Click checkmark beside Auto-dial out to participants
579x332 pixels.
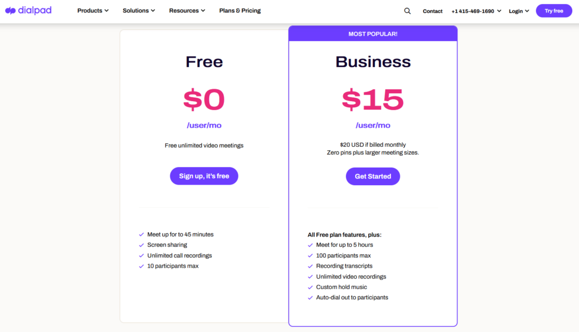click(310, 298)
